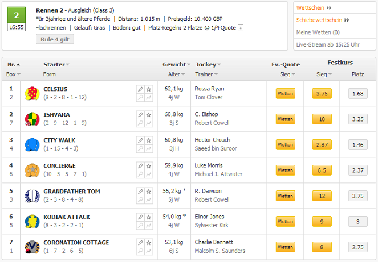
Task: Click the star favorite icon for Ishvara
Action: 149,115
